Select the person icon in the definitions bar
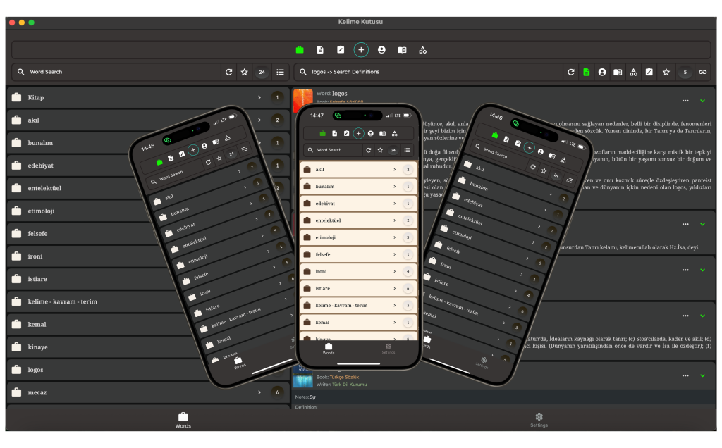This screenshot has width=722, height=448. pyautogui.click(x=602, y=72)
